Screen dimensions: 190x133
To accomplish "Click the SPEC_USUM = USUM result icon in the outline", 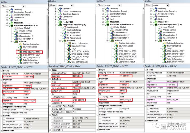I will click(165, 62).
